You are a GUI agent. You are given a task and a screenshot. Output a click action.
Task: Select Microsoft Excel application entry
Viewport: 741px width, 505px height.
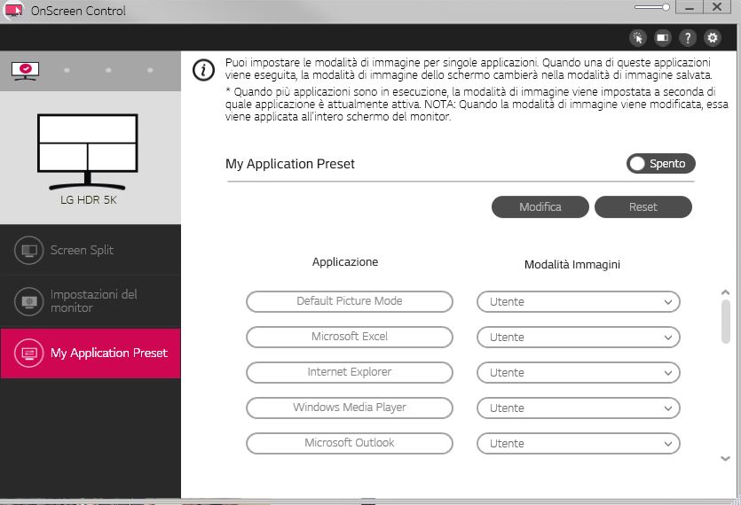pos(350,337)
